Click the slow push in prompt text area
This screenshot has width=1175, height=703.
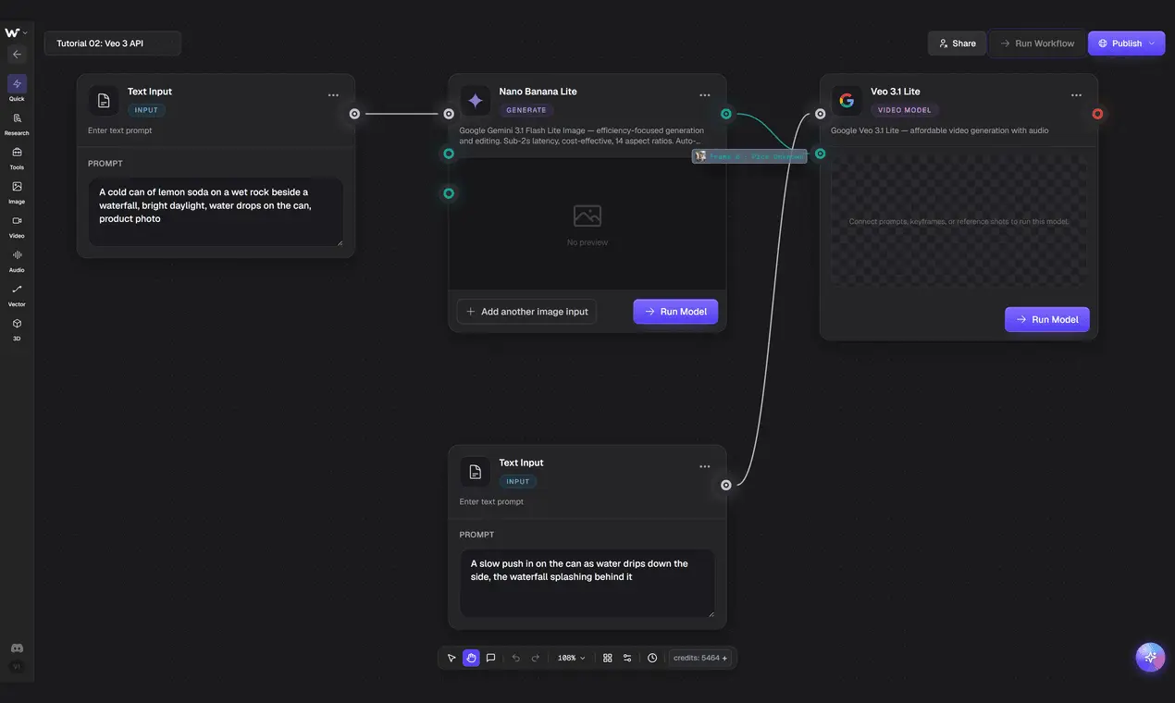pos(587,583)
